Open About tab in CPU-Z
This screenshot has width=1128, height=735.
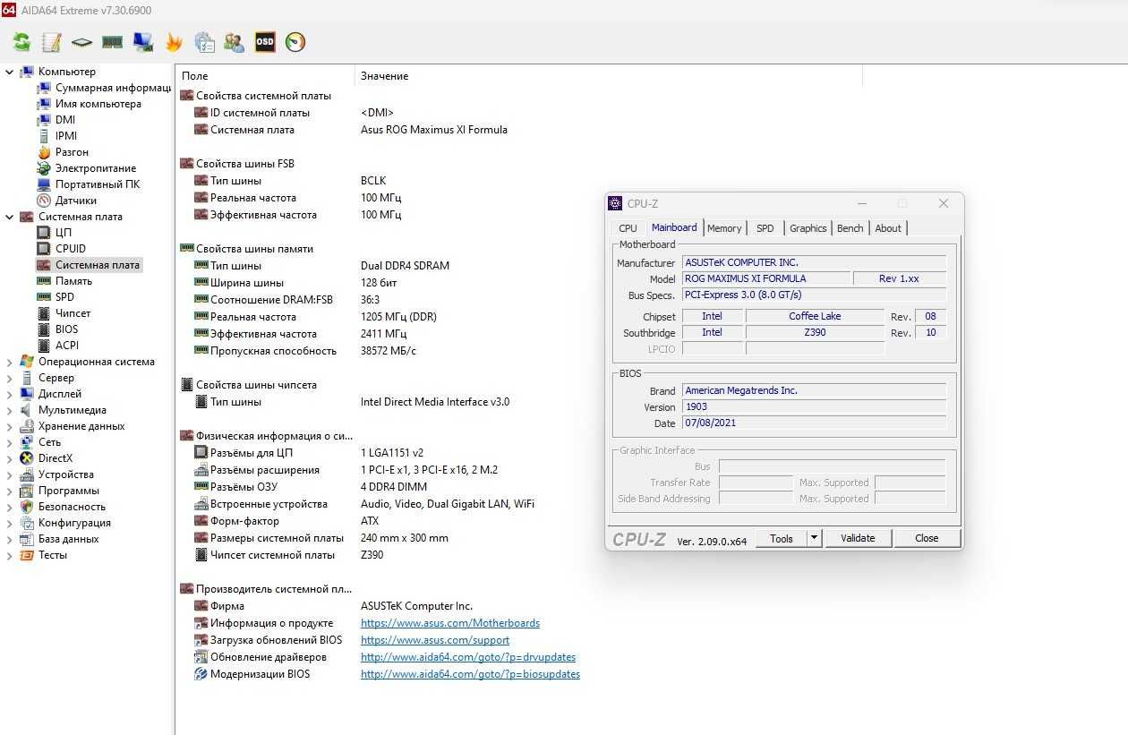point(888,228)
